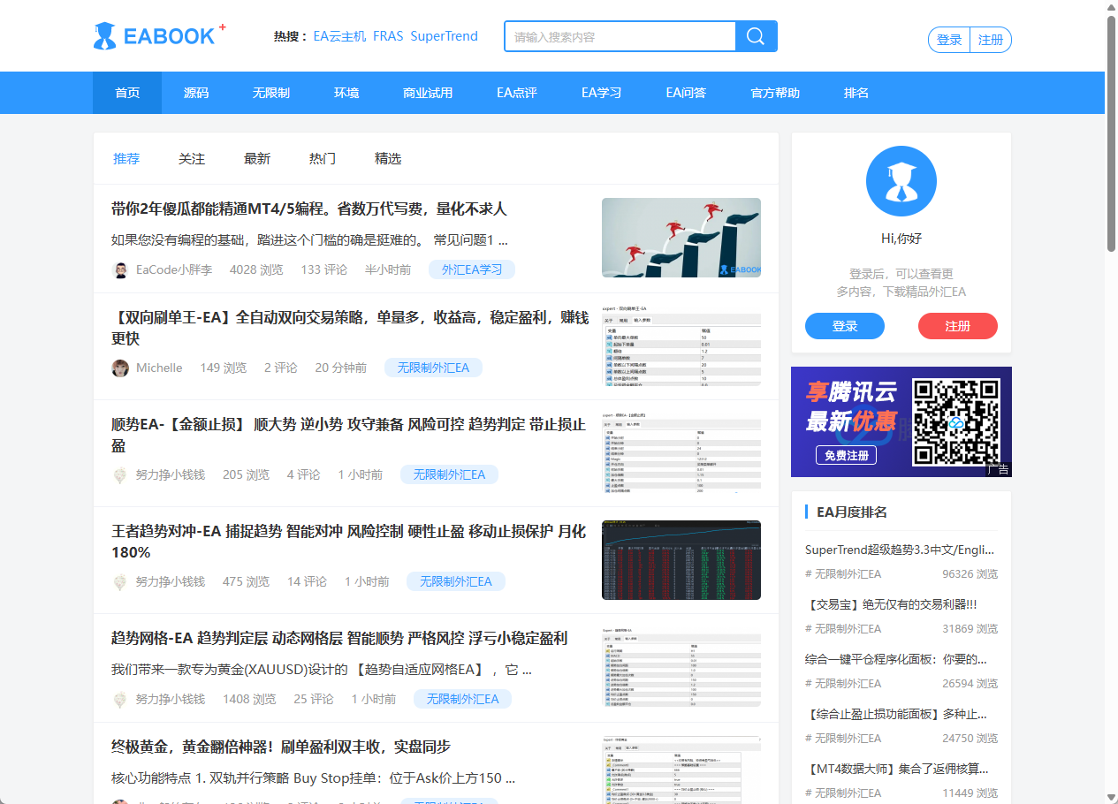The height and width of the screenshot is (804, 1118).
Task: Open the EA问答 navigation item
Action: [x=686, y=93]
